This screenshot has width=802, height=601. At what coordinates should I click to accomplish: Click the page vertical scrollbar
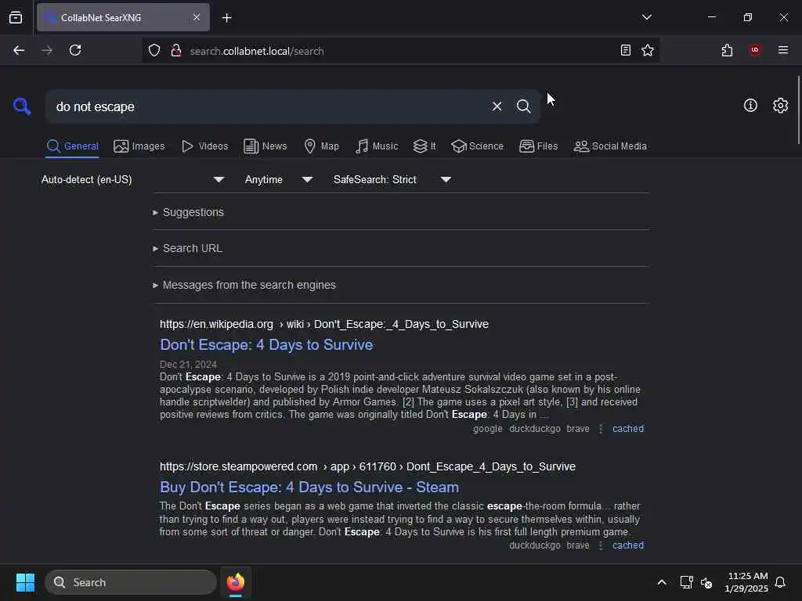coord(798,110)
